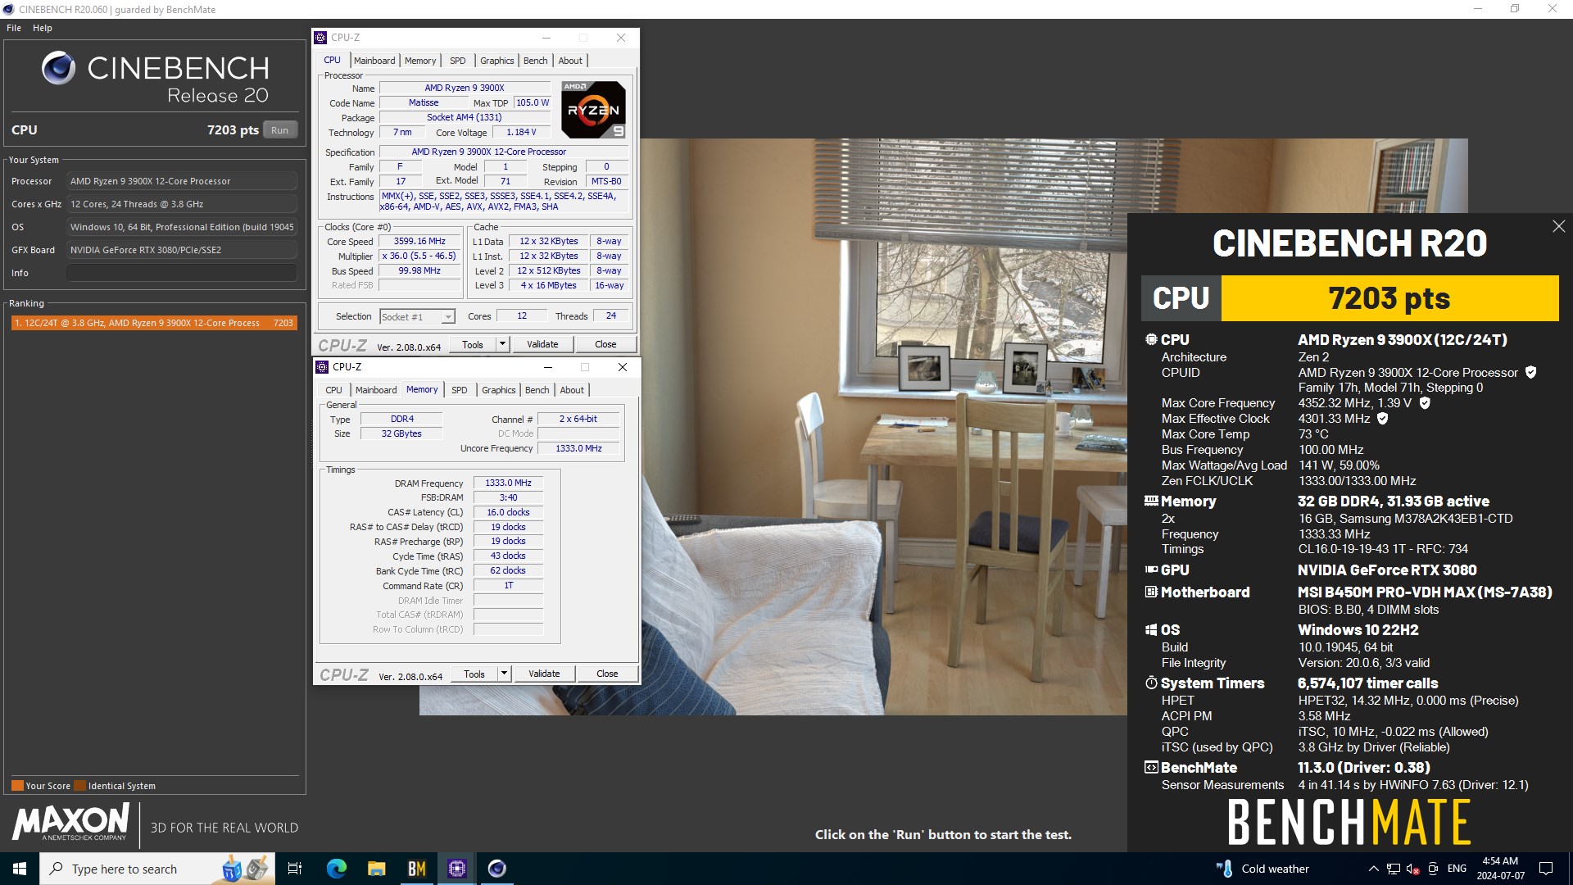Click the Run button next to CPU score
The height and width of the screenshot is (885, 1573).
[x=279, y=130]
